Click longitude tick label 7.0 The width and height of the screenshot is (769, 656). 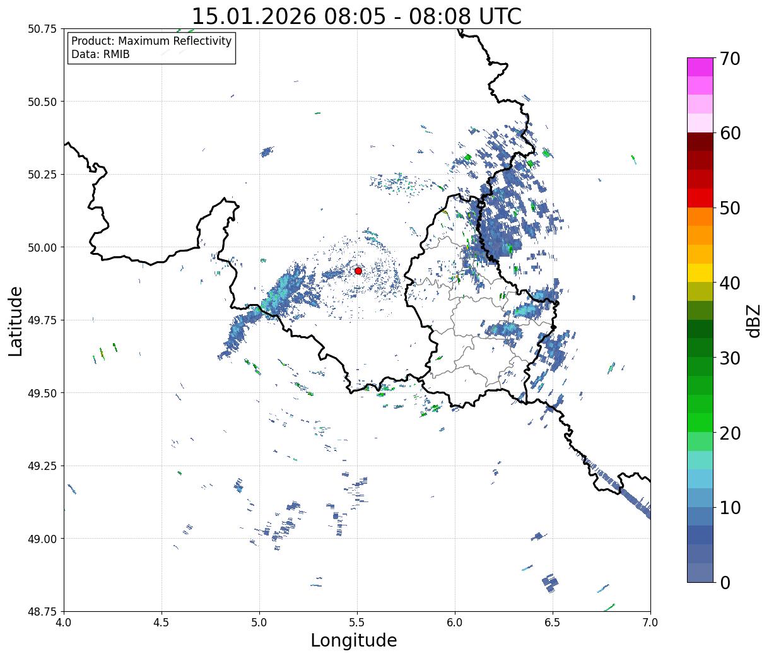[x=650, y=622]
